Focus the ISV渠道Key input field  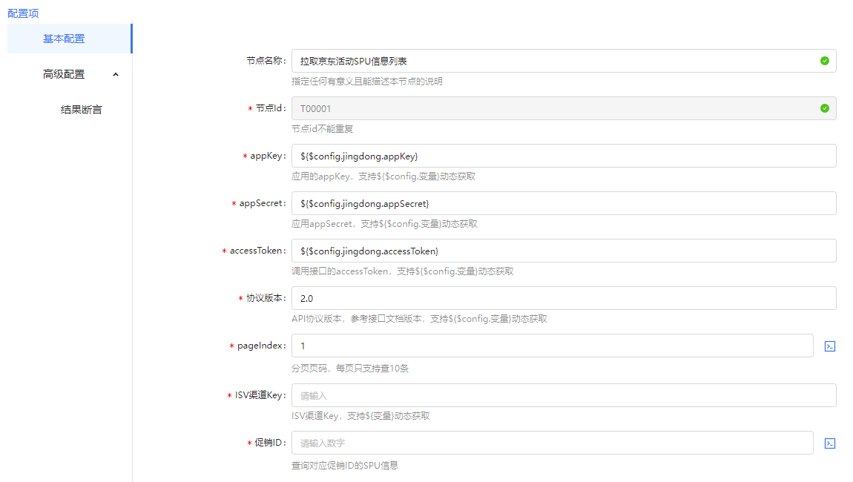564,395
